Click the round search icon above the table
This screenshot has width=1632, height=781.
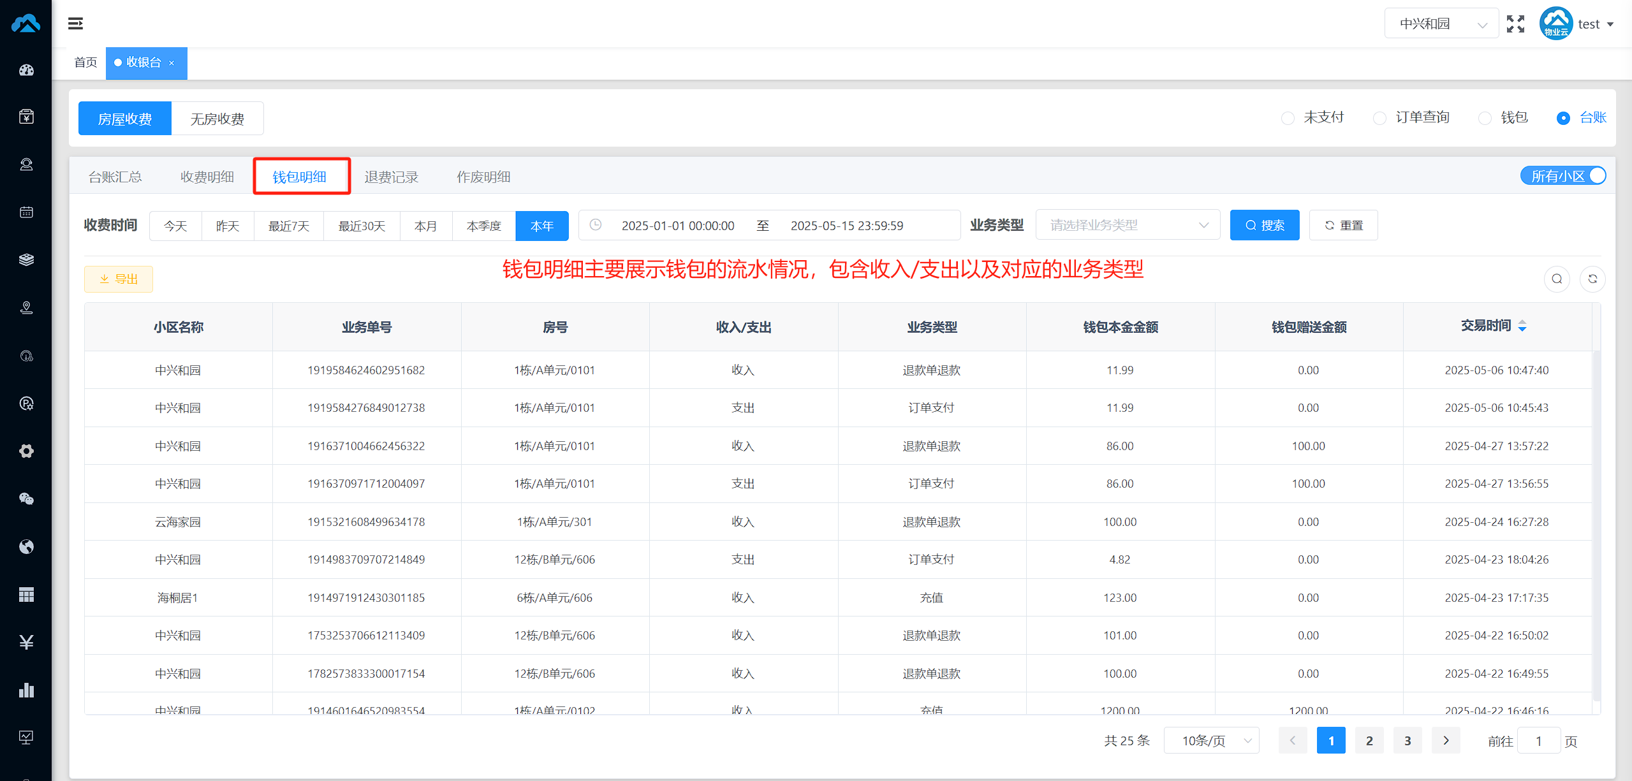[x=1557, y=279]
